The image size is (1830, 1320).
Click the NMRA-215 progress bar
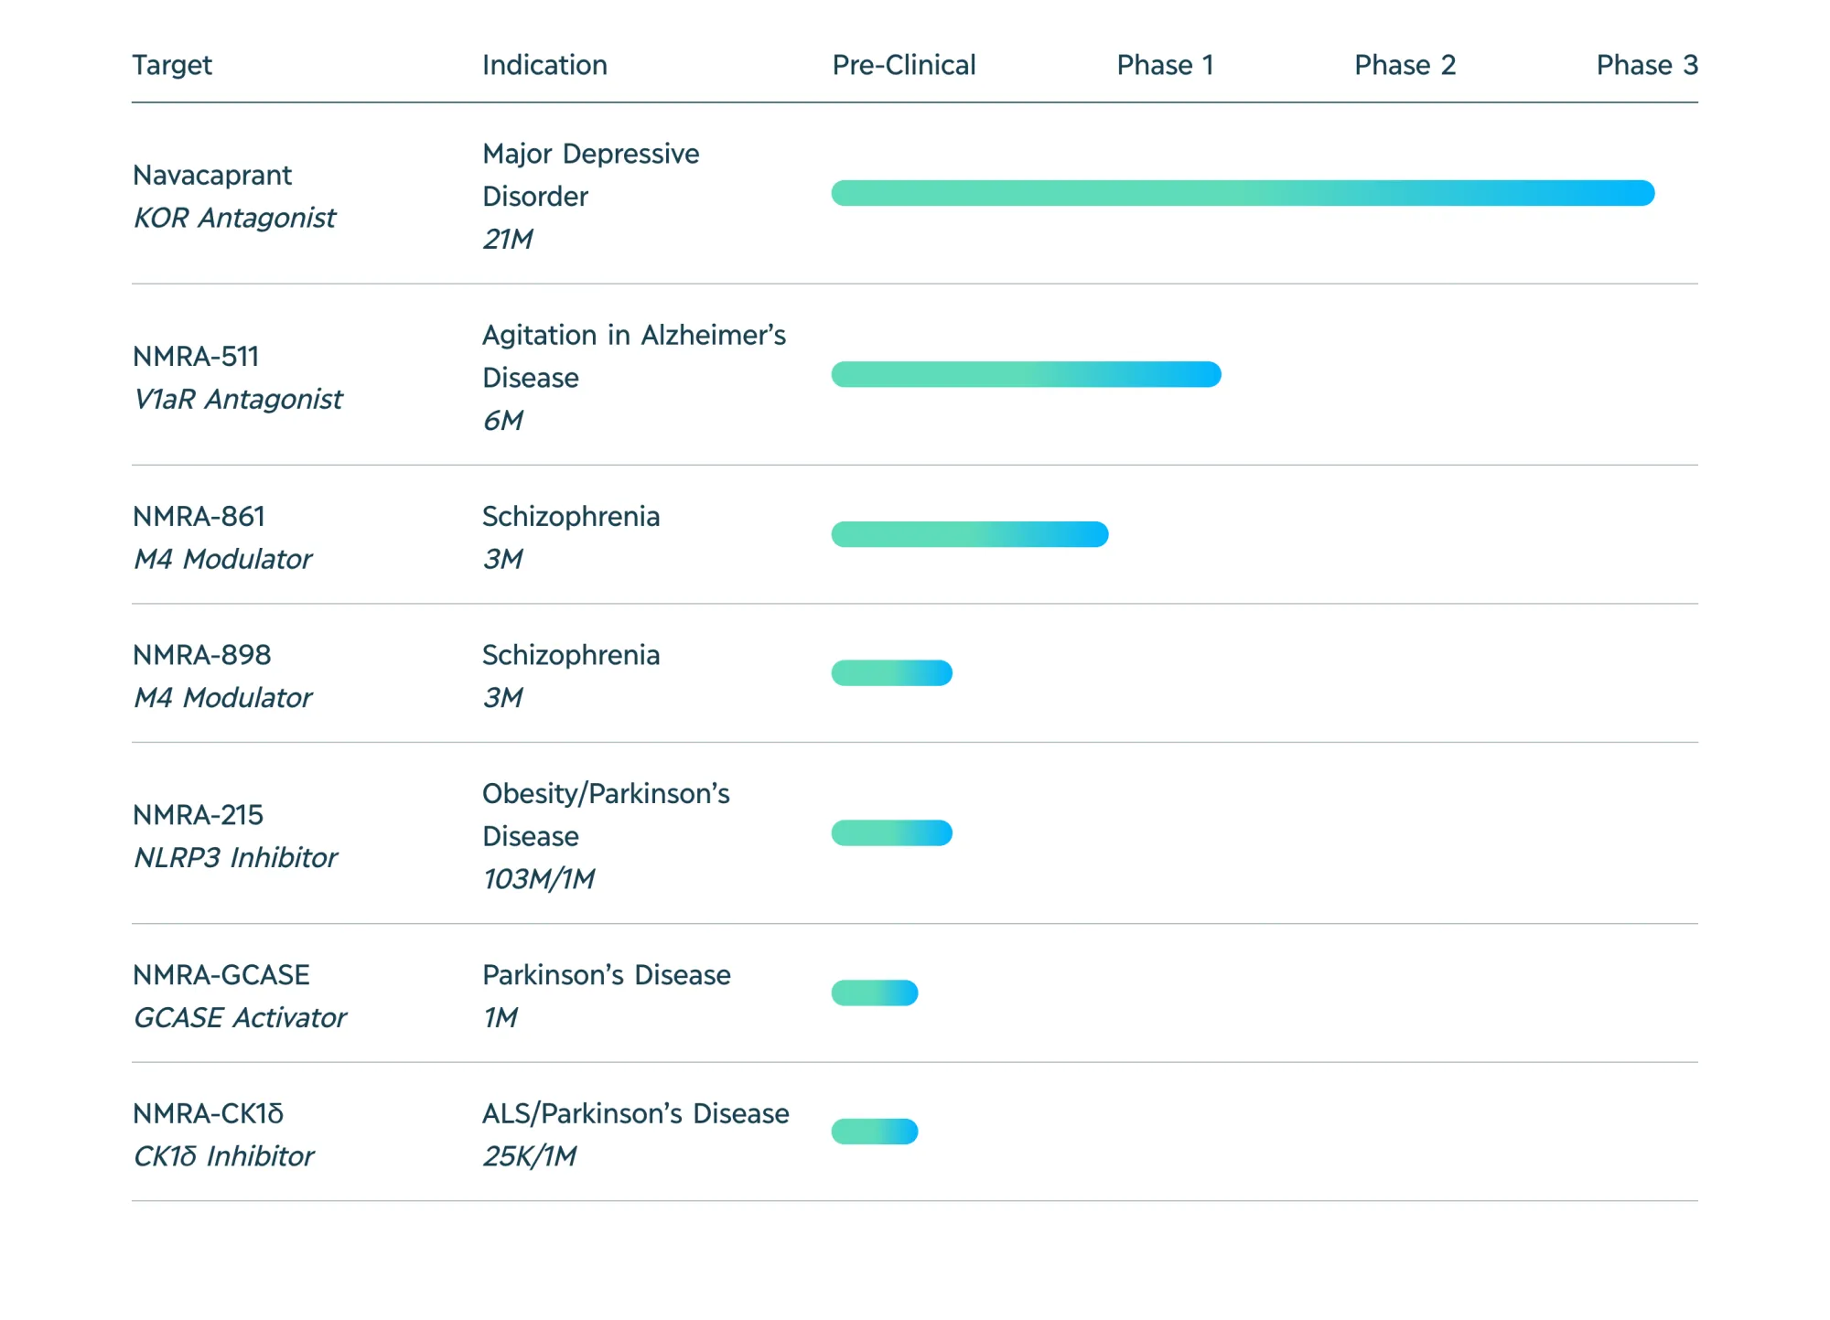pyautogui.click(x=891, y=833)
